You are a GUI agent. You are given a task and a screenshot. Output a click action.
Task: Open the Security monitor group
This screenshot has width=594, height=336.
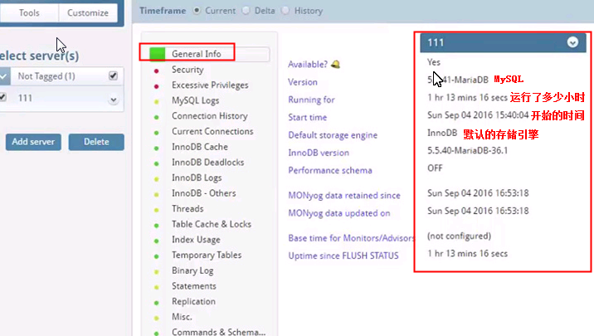[187, 70]
